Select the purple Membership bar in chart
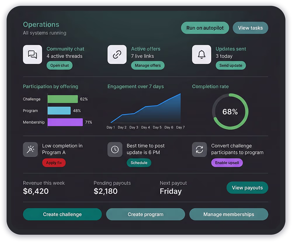292x242 pixels. (65, 122)
